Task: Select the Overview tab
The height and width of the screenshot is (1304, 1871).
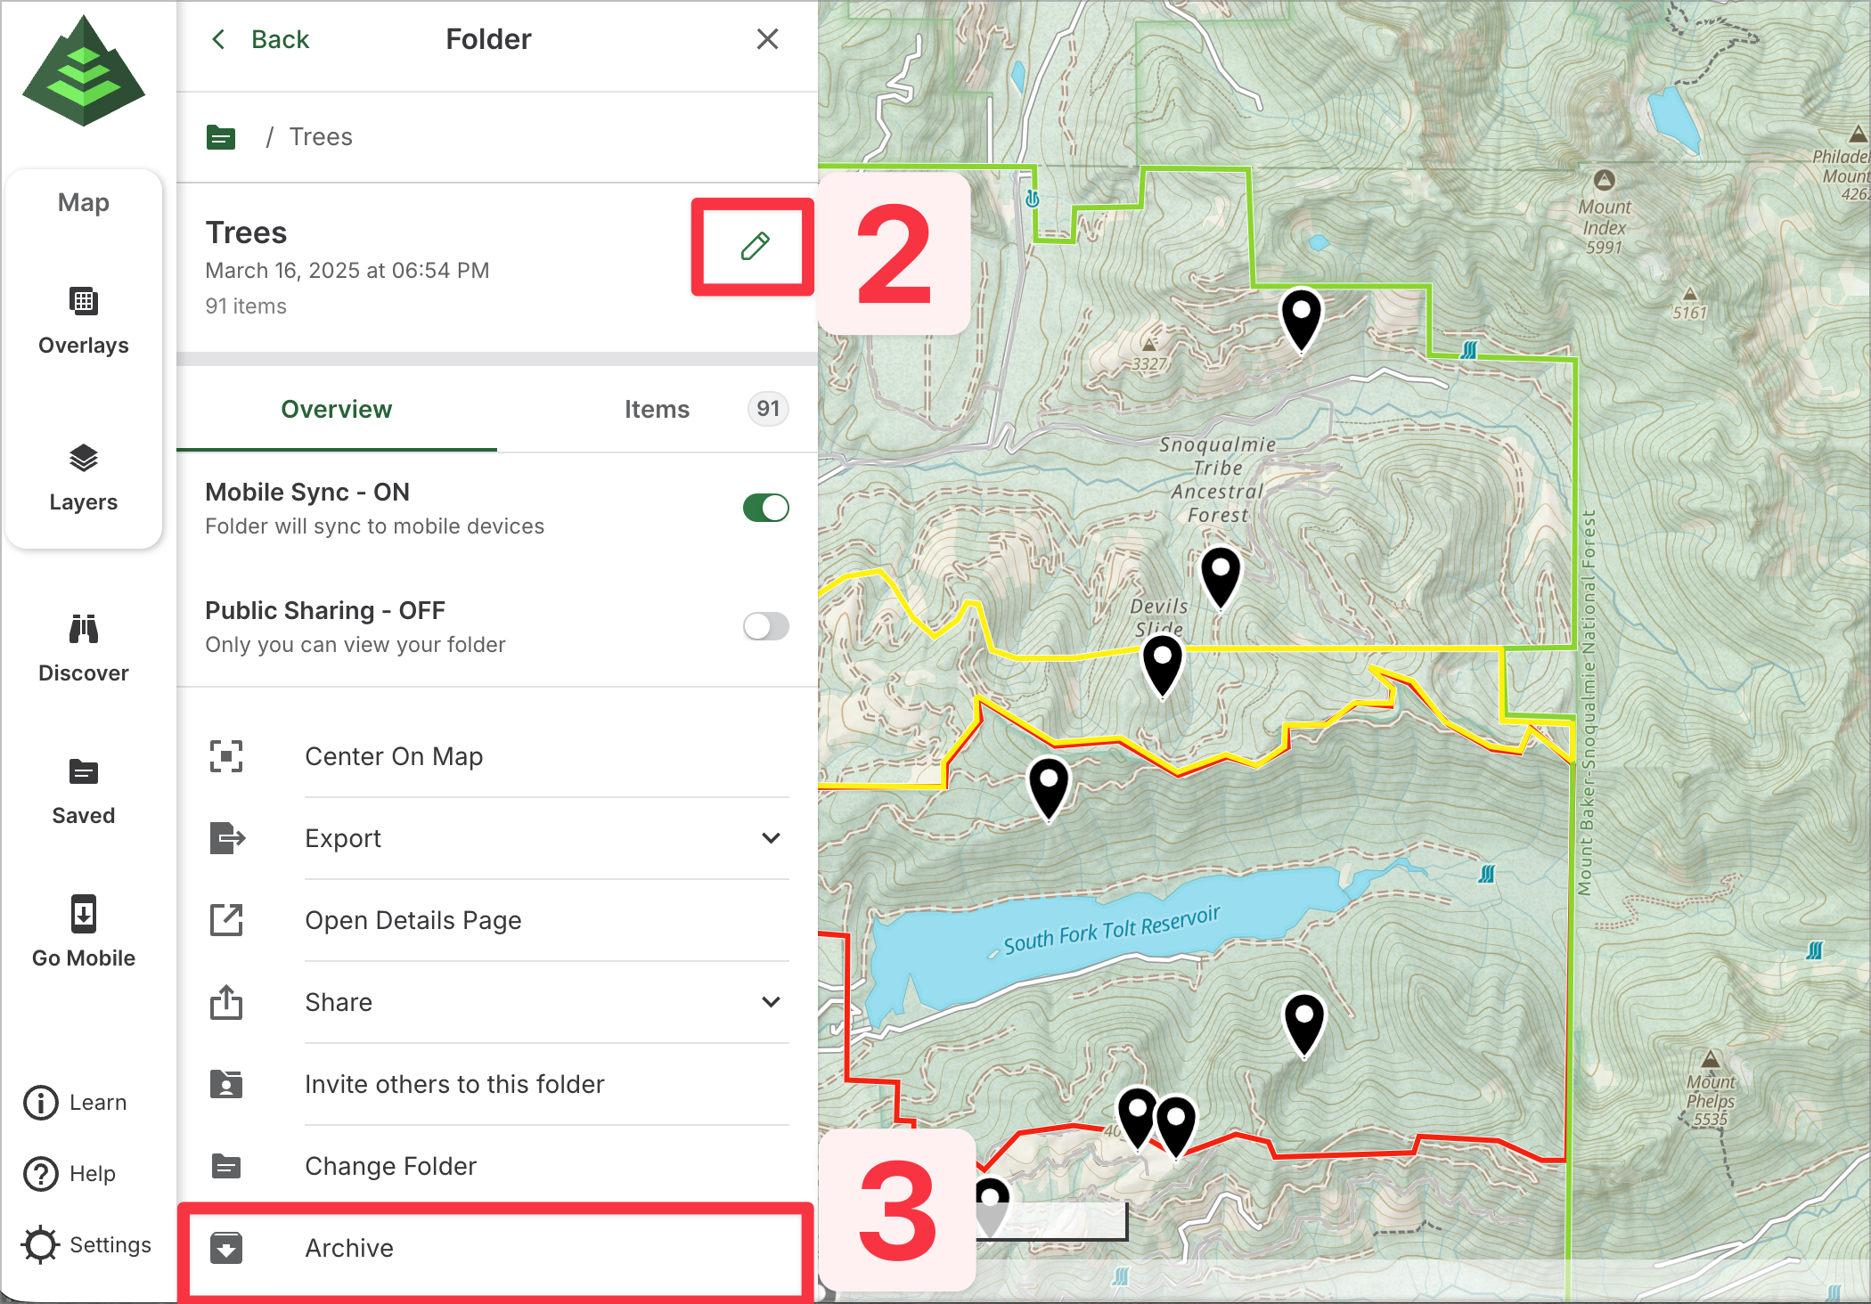Action: 336,409
